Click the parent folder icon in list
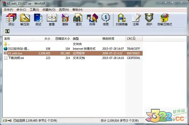 tap(5, 44)
